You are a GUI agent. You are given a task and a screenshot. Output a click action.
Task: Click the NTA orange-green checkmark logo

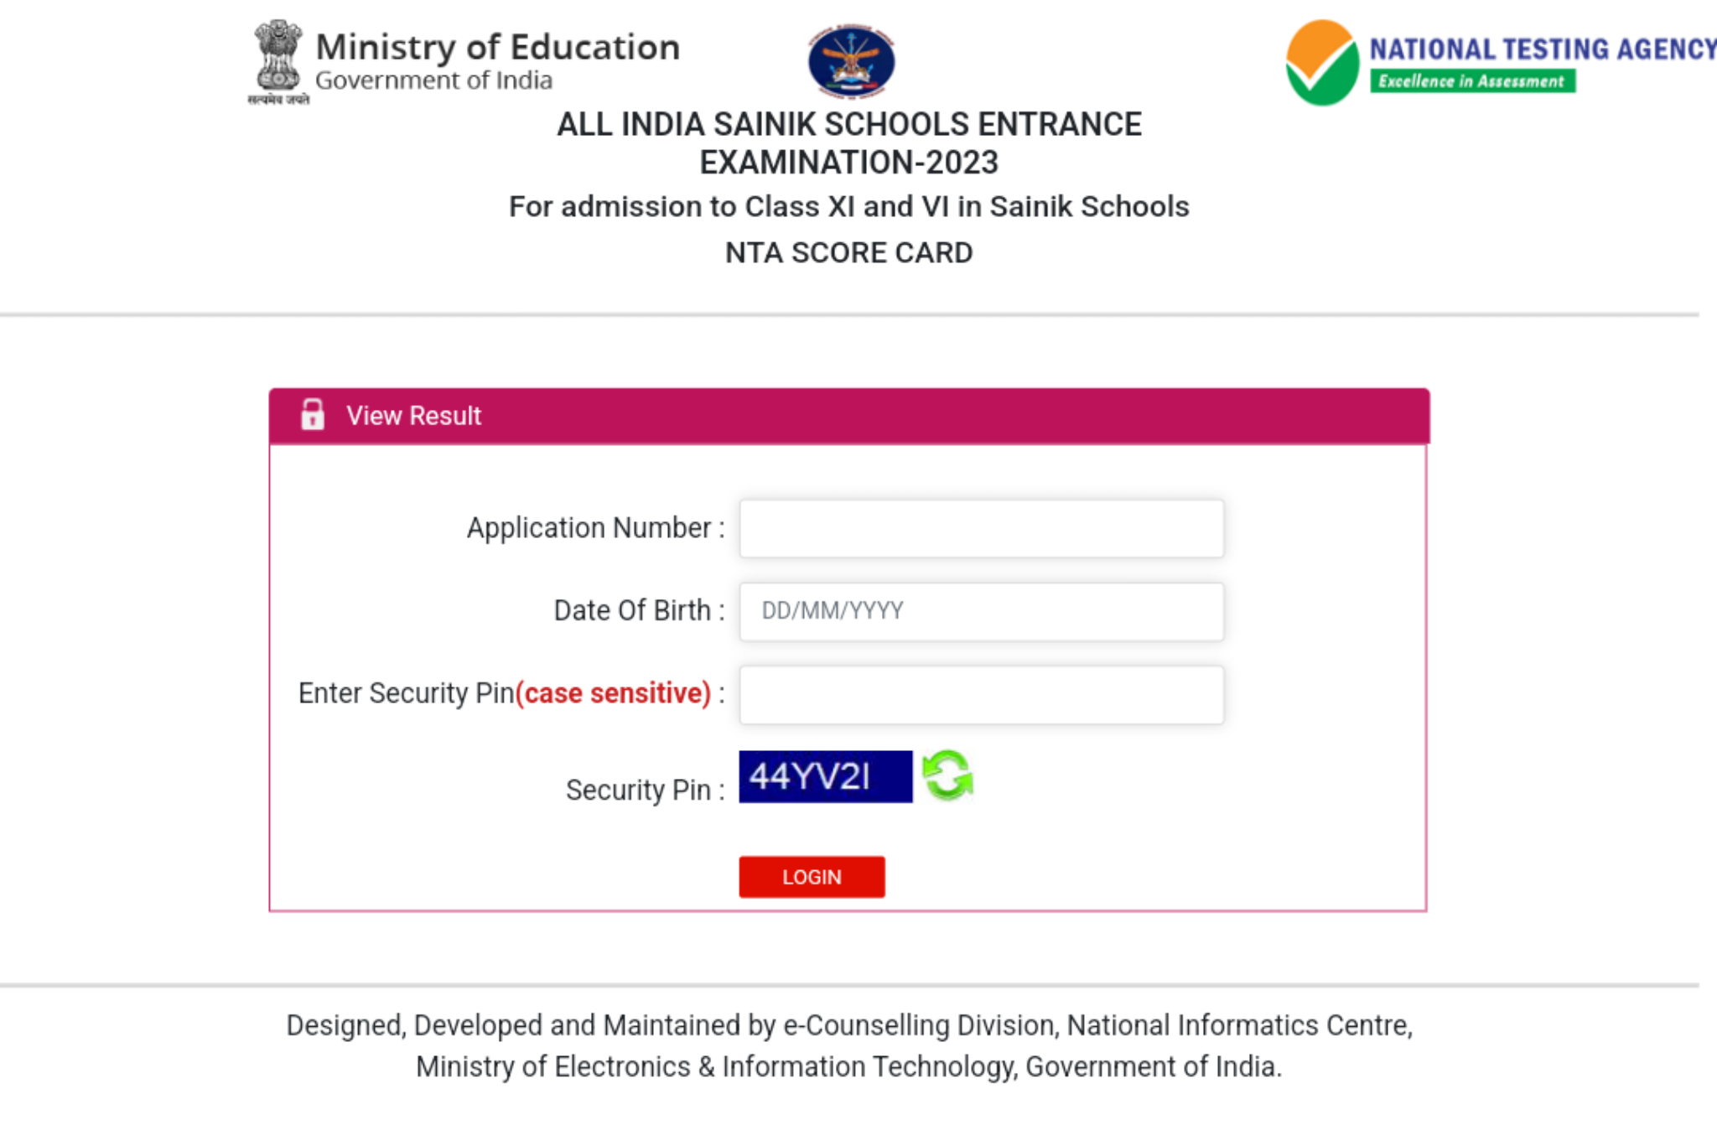[1322, 63]
